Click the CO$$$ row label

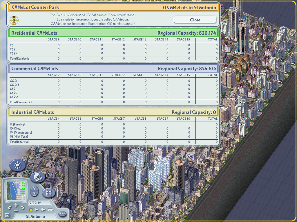click(x=15, y=85)
